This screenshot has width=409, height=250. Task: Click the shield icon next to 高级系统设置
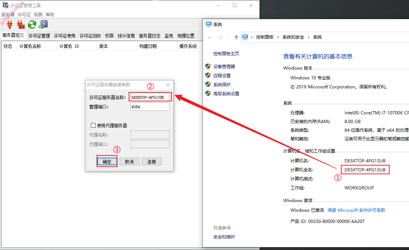pos(208,93)
